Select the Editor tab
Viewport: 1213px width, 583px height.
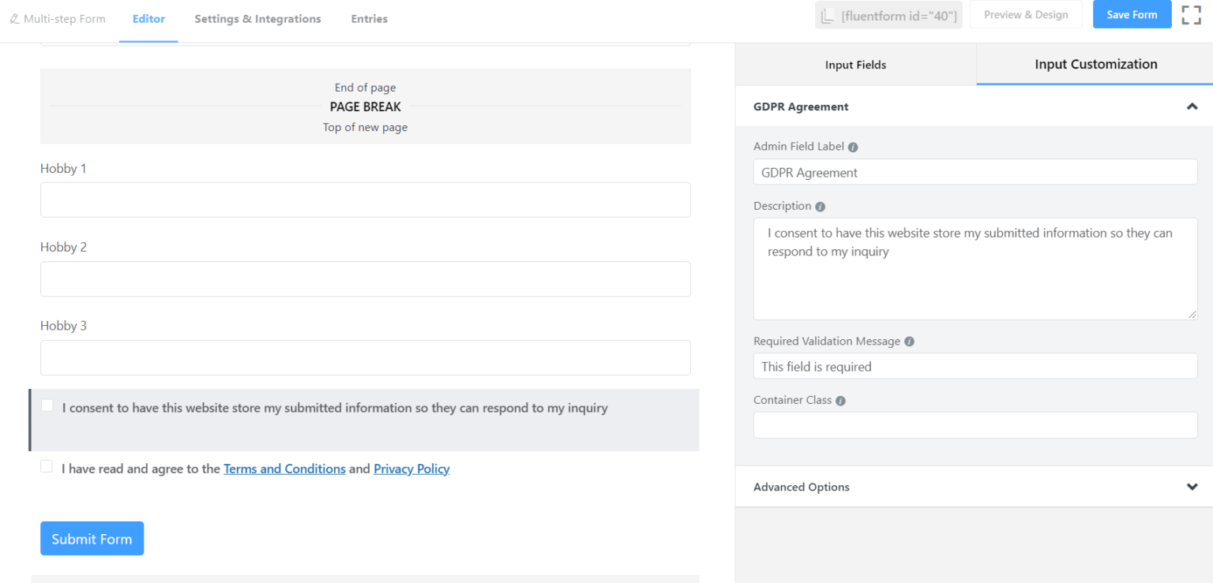pos(148,18)
